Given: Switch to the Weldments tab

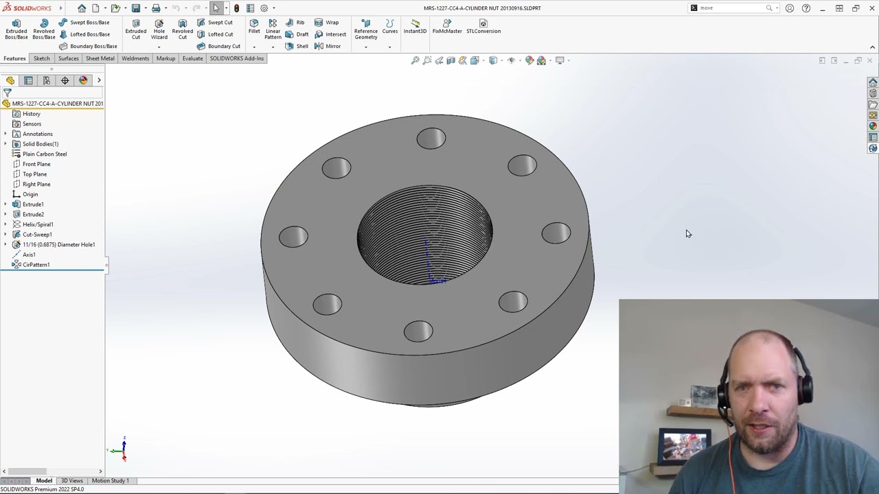Looking at the screenshot, I should pyautogui.click(x=135, y=58).
